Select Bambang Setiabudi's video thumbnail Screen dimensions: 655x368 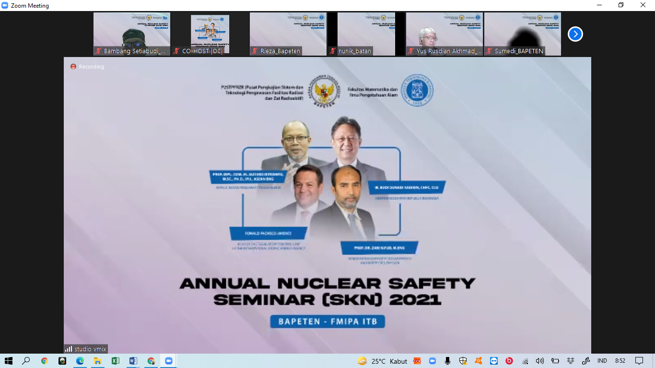pyautogui.click(x=132, y=34)
